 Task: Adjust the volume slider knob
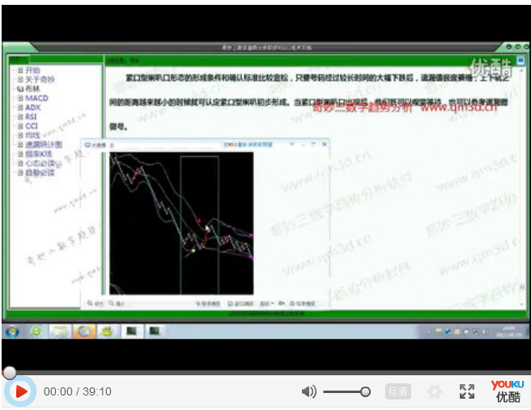pyautogui.click(x=365, y=392)
